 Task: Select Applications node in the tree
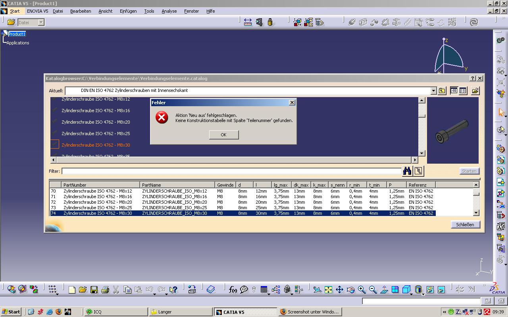point(18,43)
